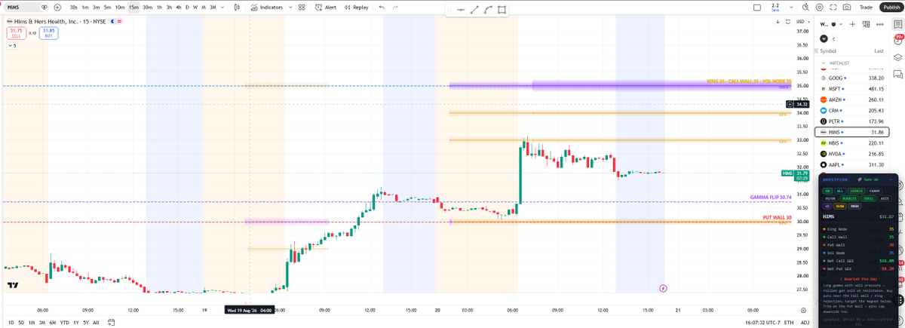Open the notifications icon with 99+ badge

[897, 41]
